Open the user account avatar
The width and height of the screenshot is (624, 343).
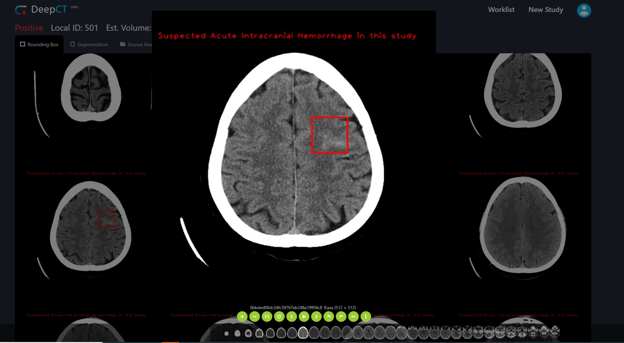[x=584, y=10]
